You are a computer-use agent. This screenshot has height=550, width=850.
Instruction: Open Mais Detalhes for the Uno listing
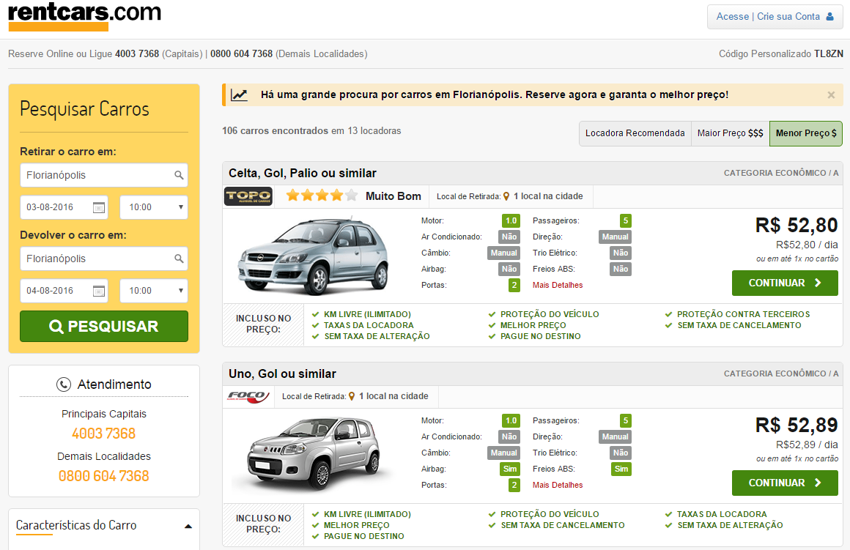point(558,485)
